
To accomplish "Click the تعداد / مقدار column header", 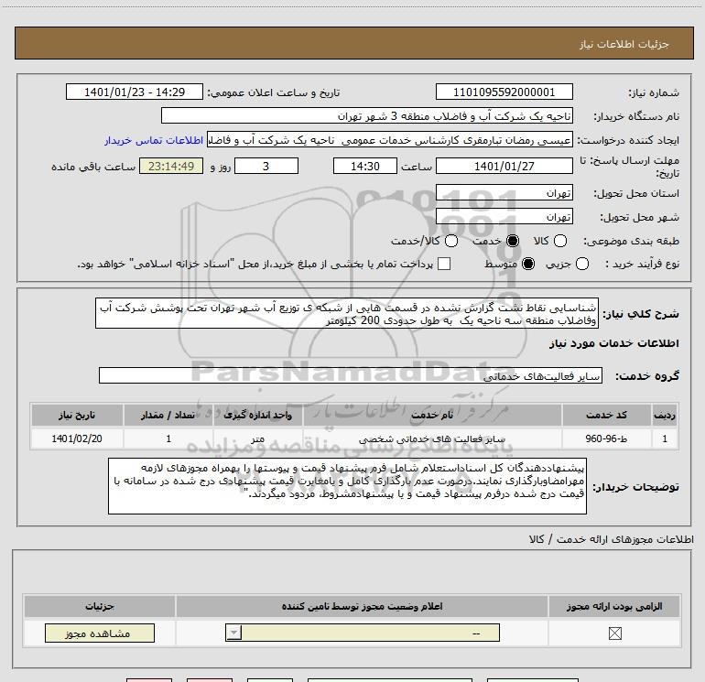I will coord(168,415).
